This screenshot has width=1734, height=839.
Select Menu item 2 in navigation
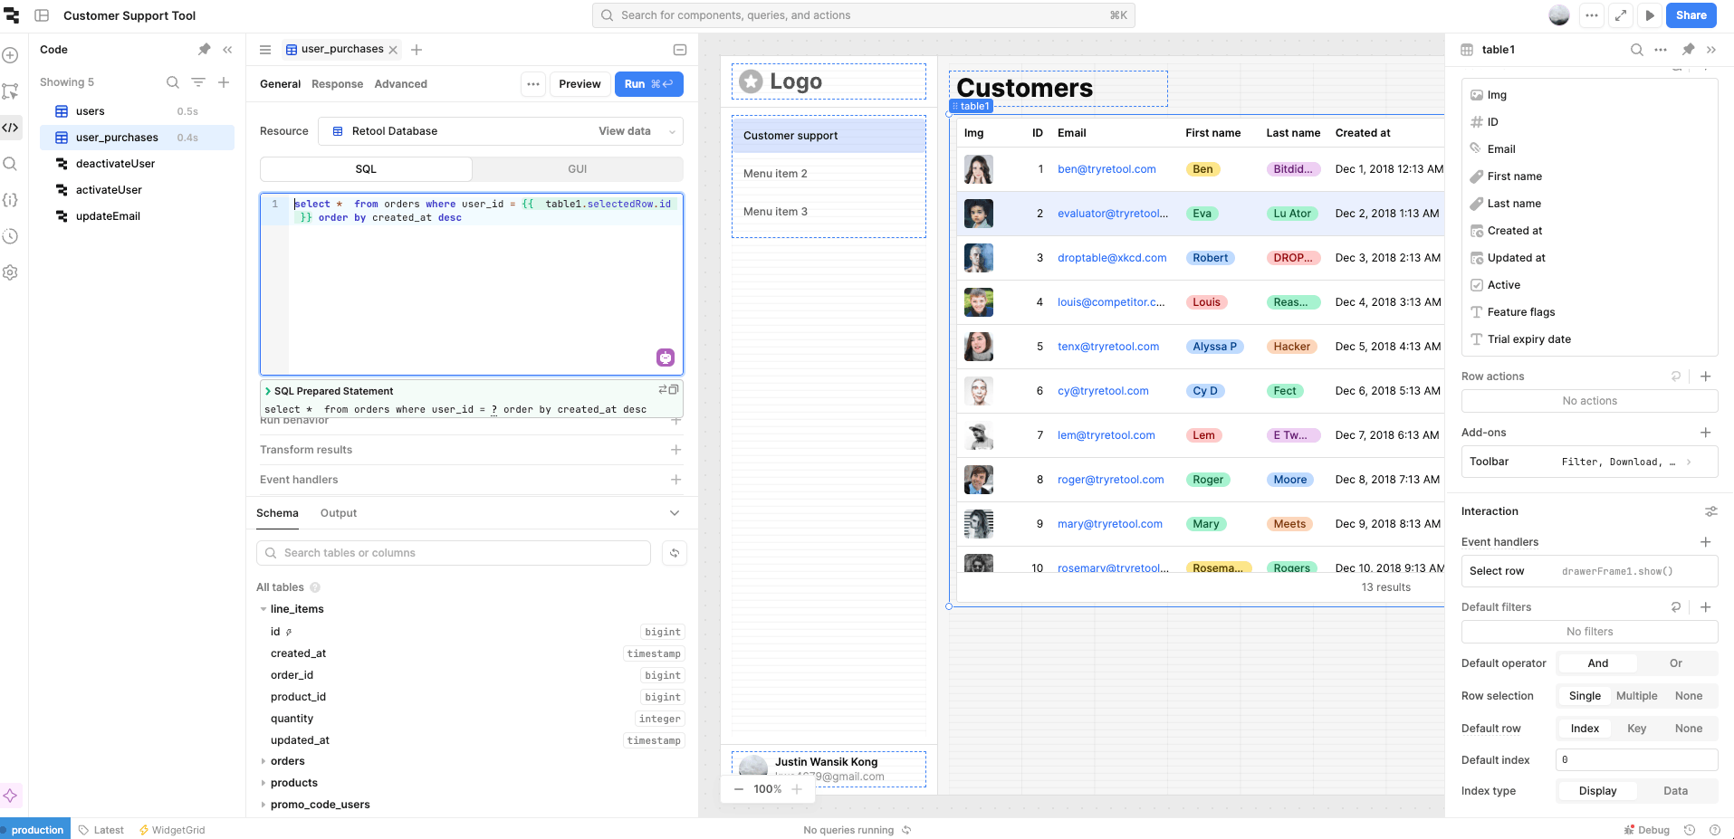click(829, 174)
